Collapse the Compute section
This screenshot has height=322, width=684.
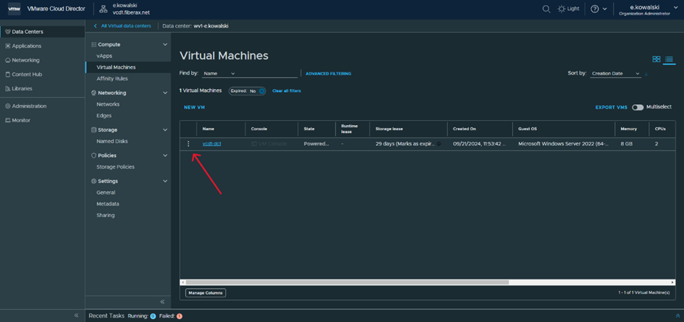coord(164,45)
